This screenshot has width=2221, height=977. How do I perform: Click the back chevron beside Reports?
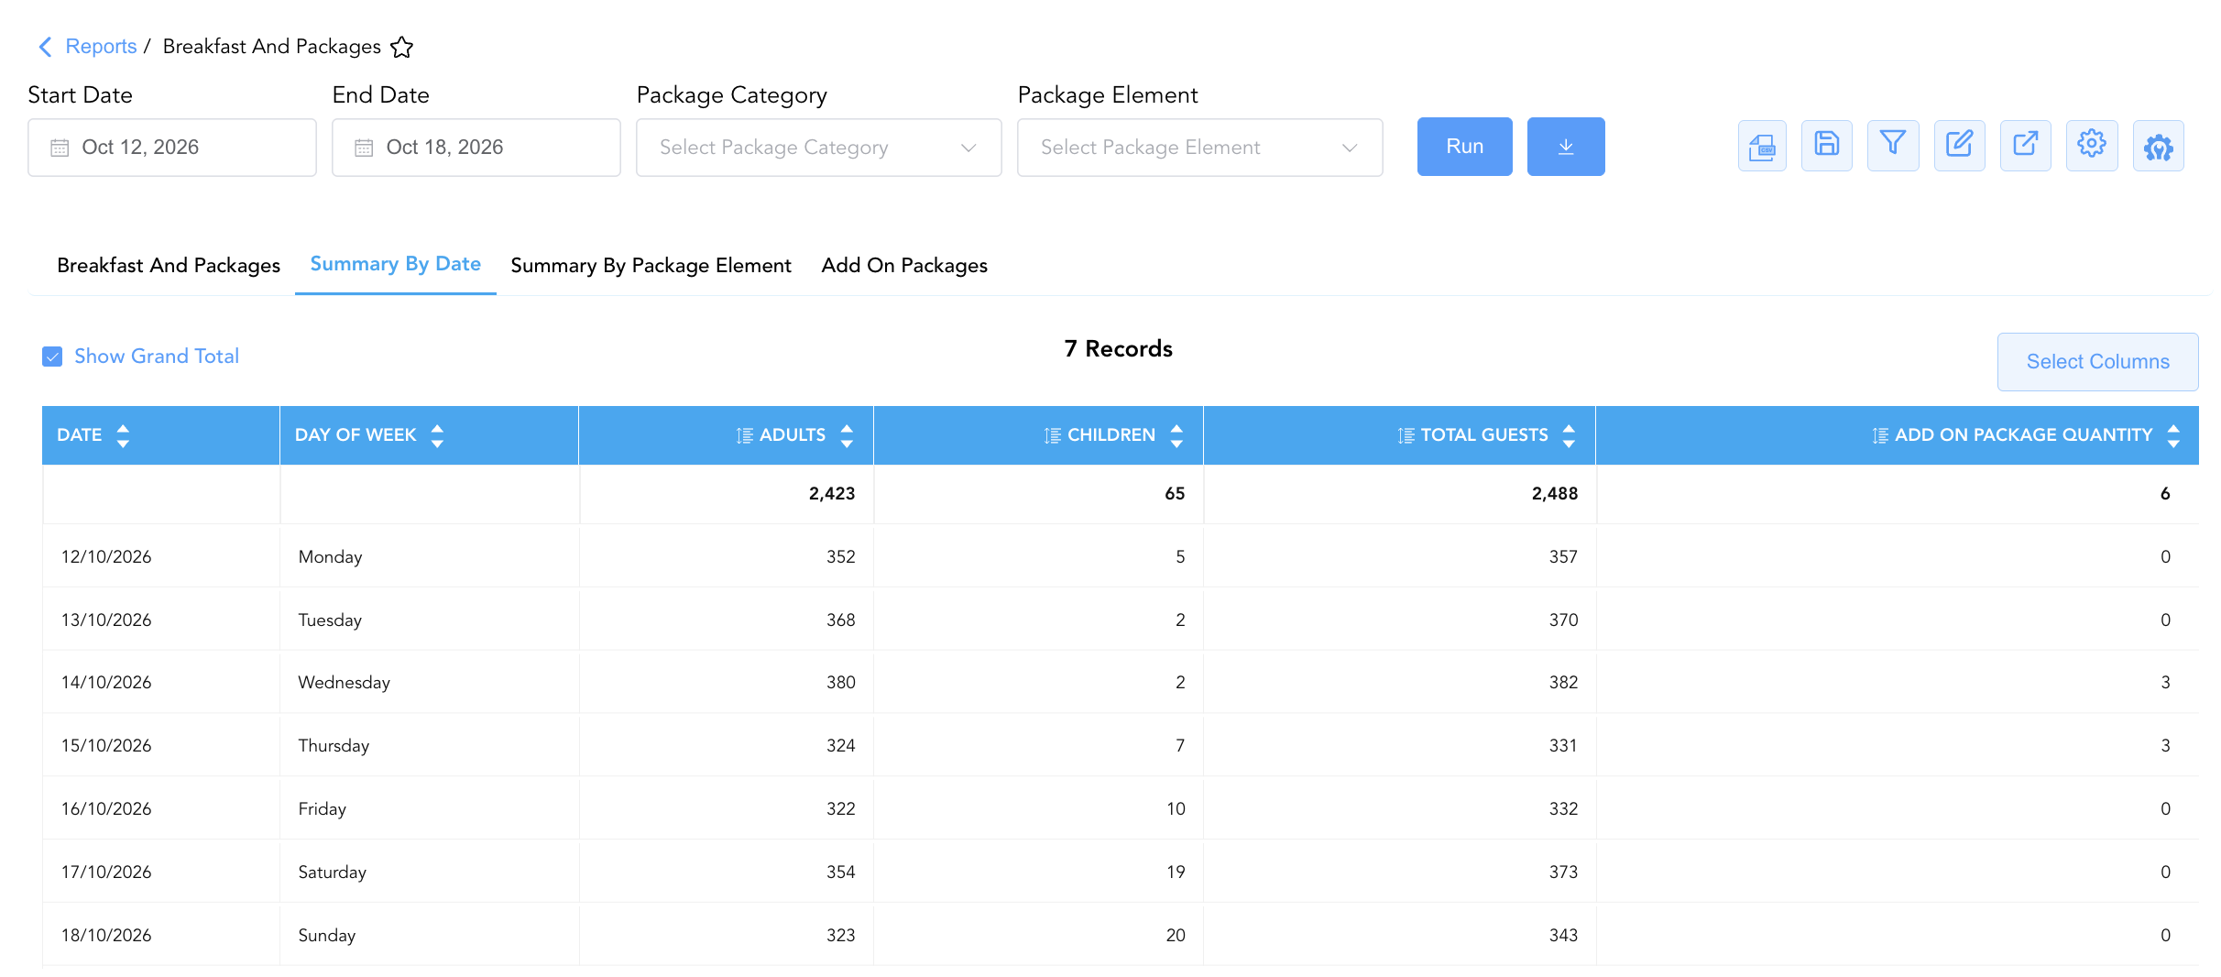(x=45, y=47)
